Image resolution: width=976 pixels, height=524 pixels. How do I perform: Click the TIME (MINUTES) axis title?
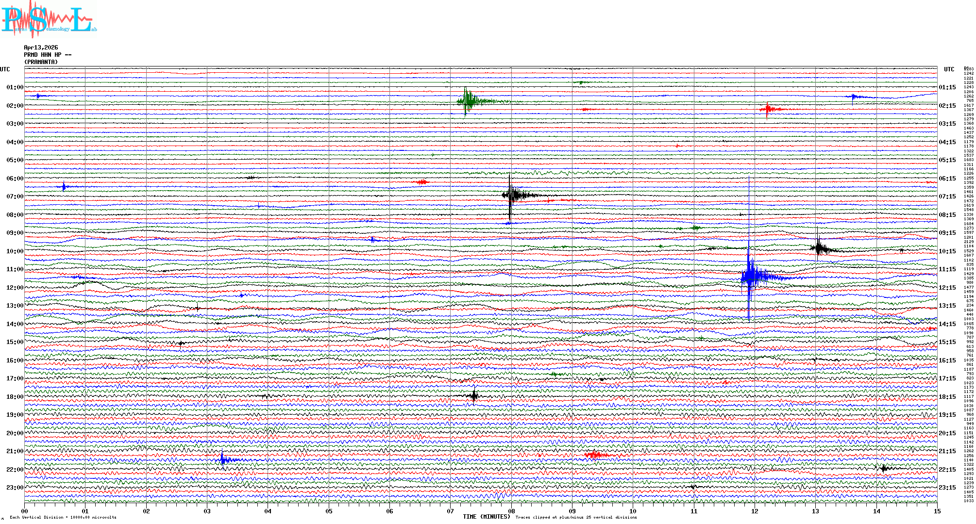[x=486, y=517]
